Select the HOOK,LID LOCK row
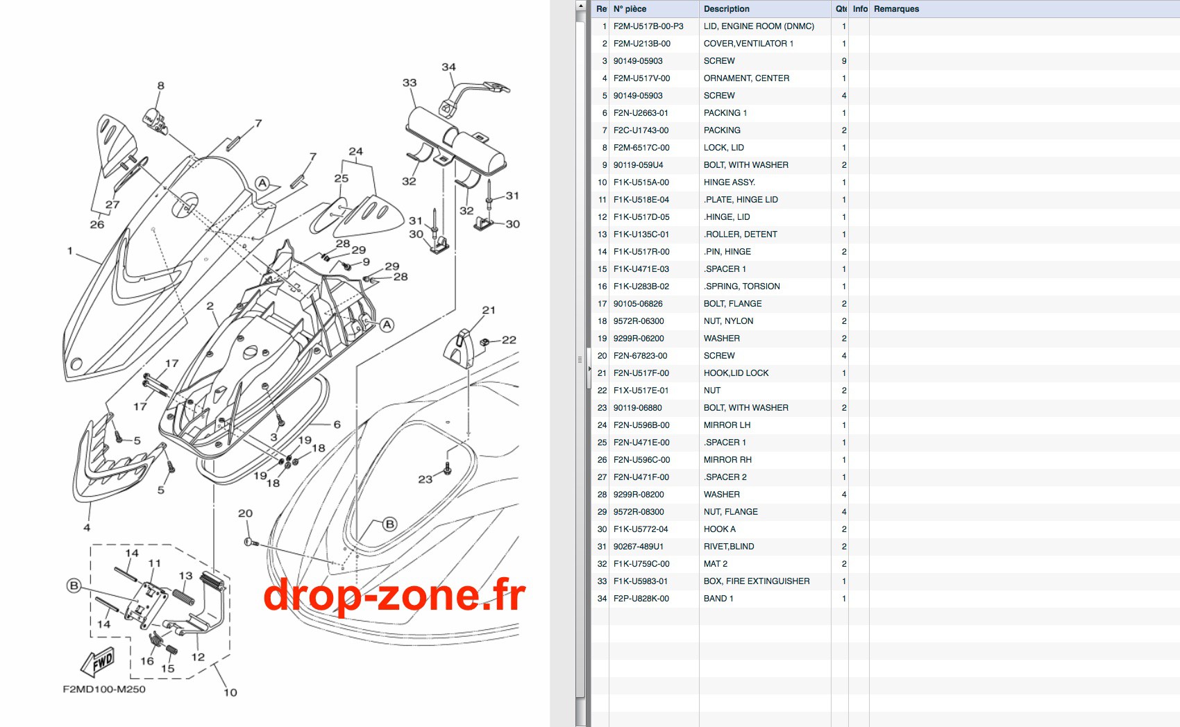The height and width of the screenshot is (727, 1180). pos(885,373)
